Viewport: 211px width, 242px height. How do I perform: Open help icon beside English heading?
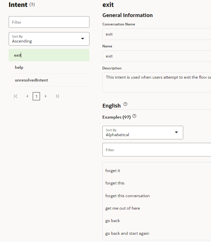(125, 104)
